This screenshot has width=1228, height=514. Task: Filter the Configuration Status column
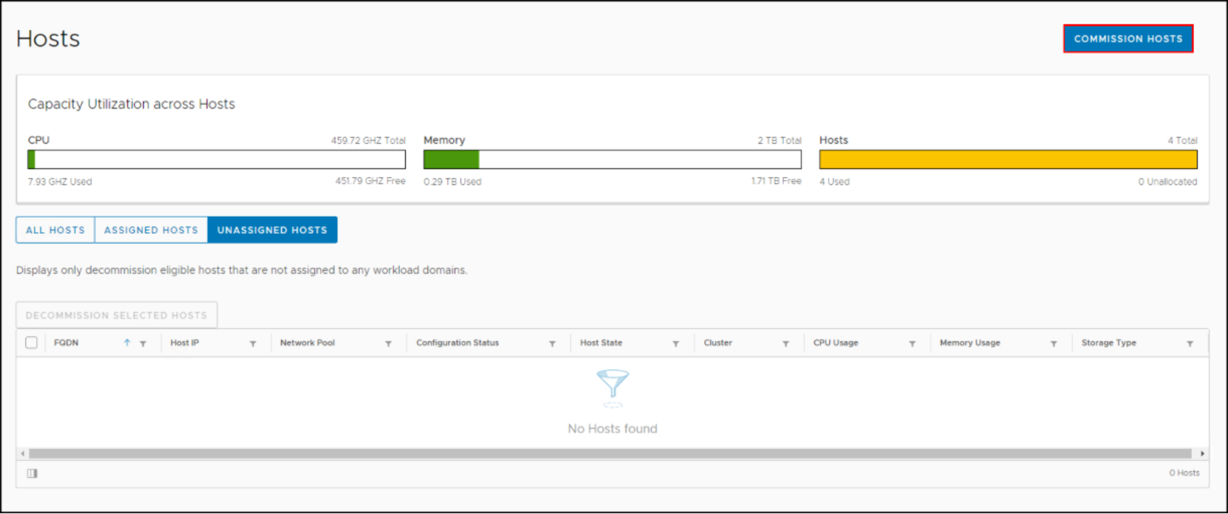coord(552,344)
